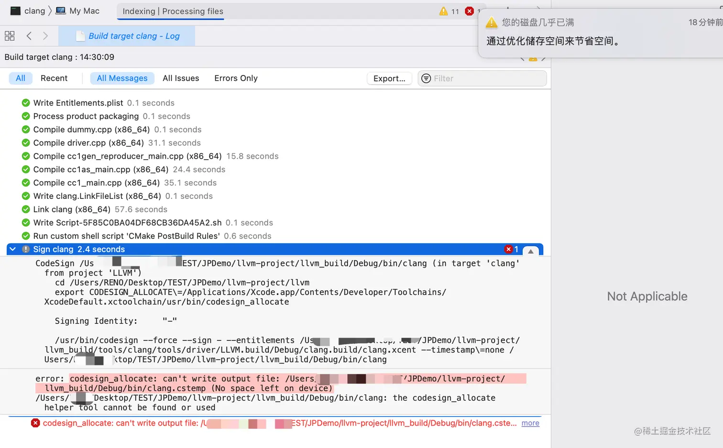Viewport: 723px width, 448px height.
Task: Select the All filter tab
Action: point(21,78)
